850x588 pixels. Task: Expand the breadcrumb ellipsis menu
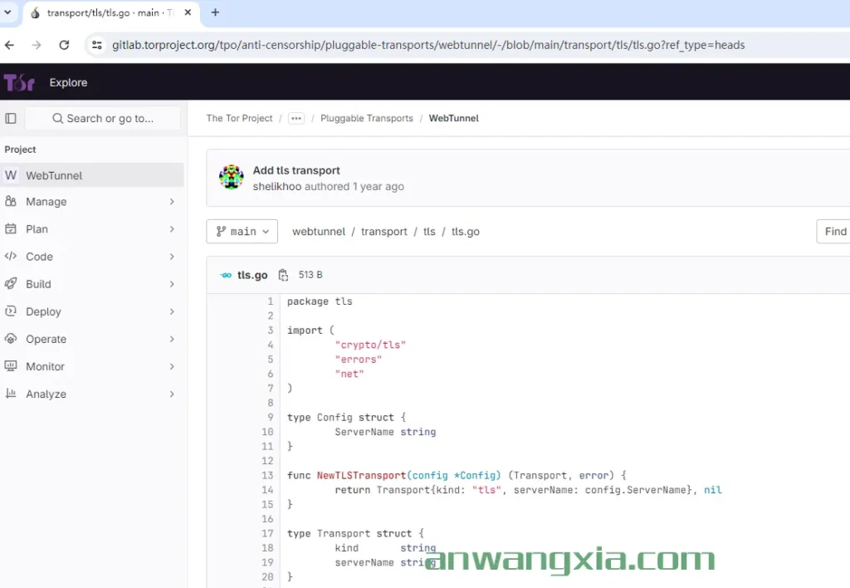[x=296, y=118]
